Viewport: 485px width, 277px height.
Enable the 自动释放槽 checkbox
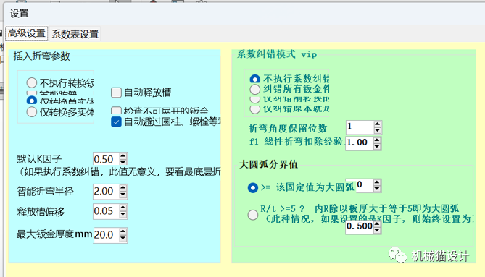(116, 93)
